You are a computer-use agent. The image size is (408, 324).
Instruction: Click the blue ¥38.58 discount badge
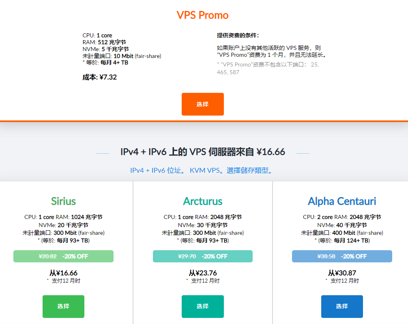(342, 256)
